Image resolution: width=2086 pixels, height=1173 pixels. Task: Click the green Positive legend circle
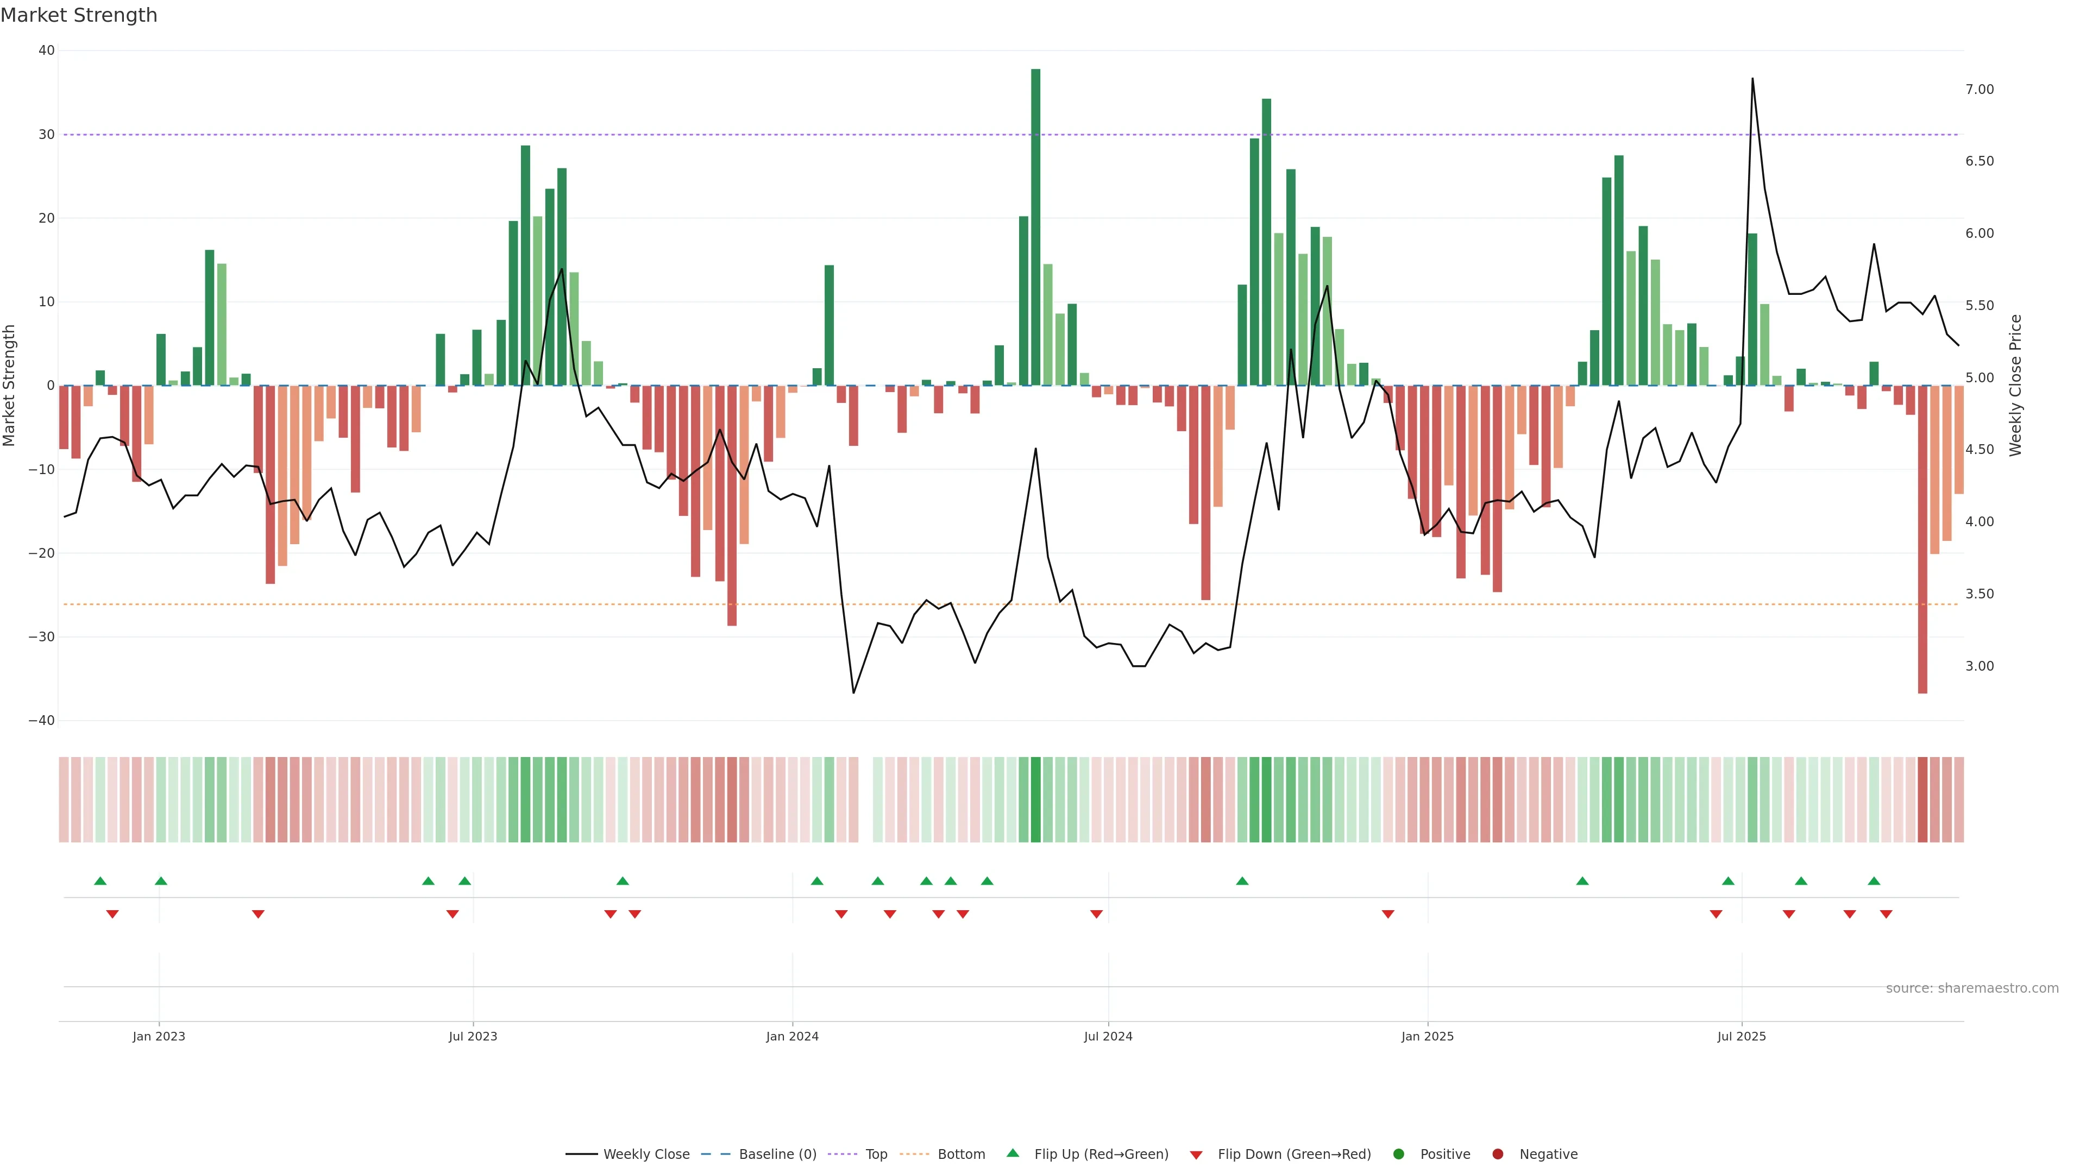[1398, 1155]
